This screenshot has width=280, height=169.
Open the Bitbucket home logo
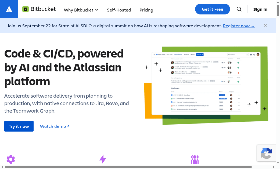click(x=39, y=9)
